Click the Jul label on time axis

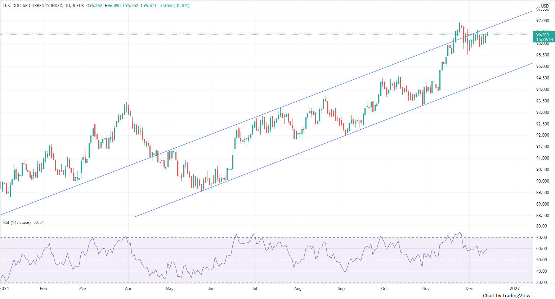click(254, 289)
